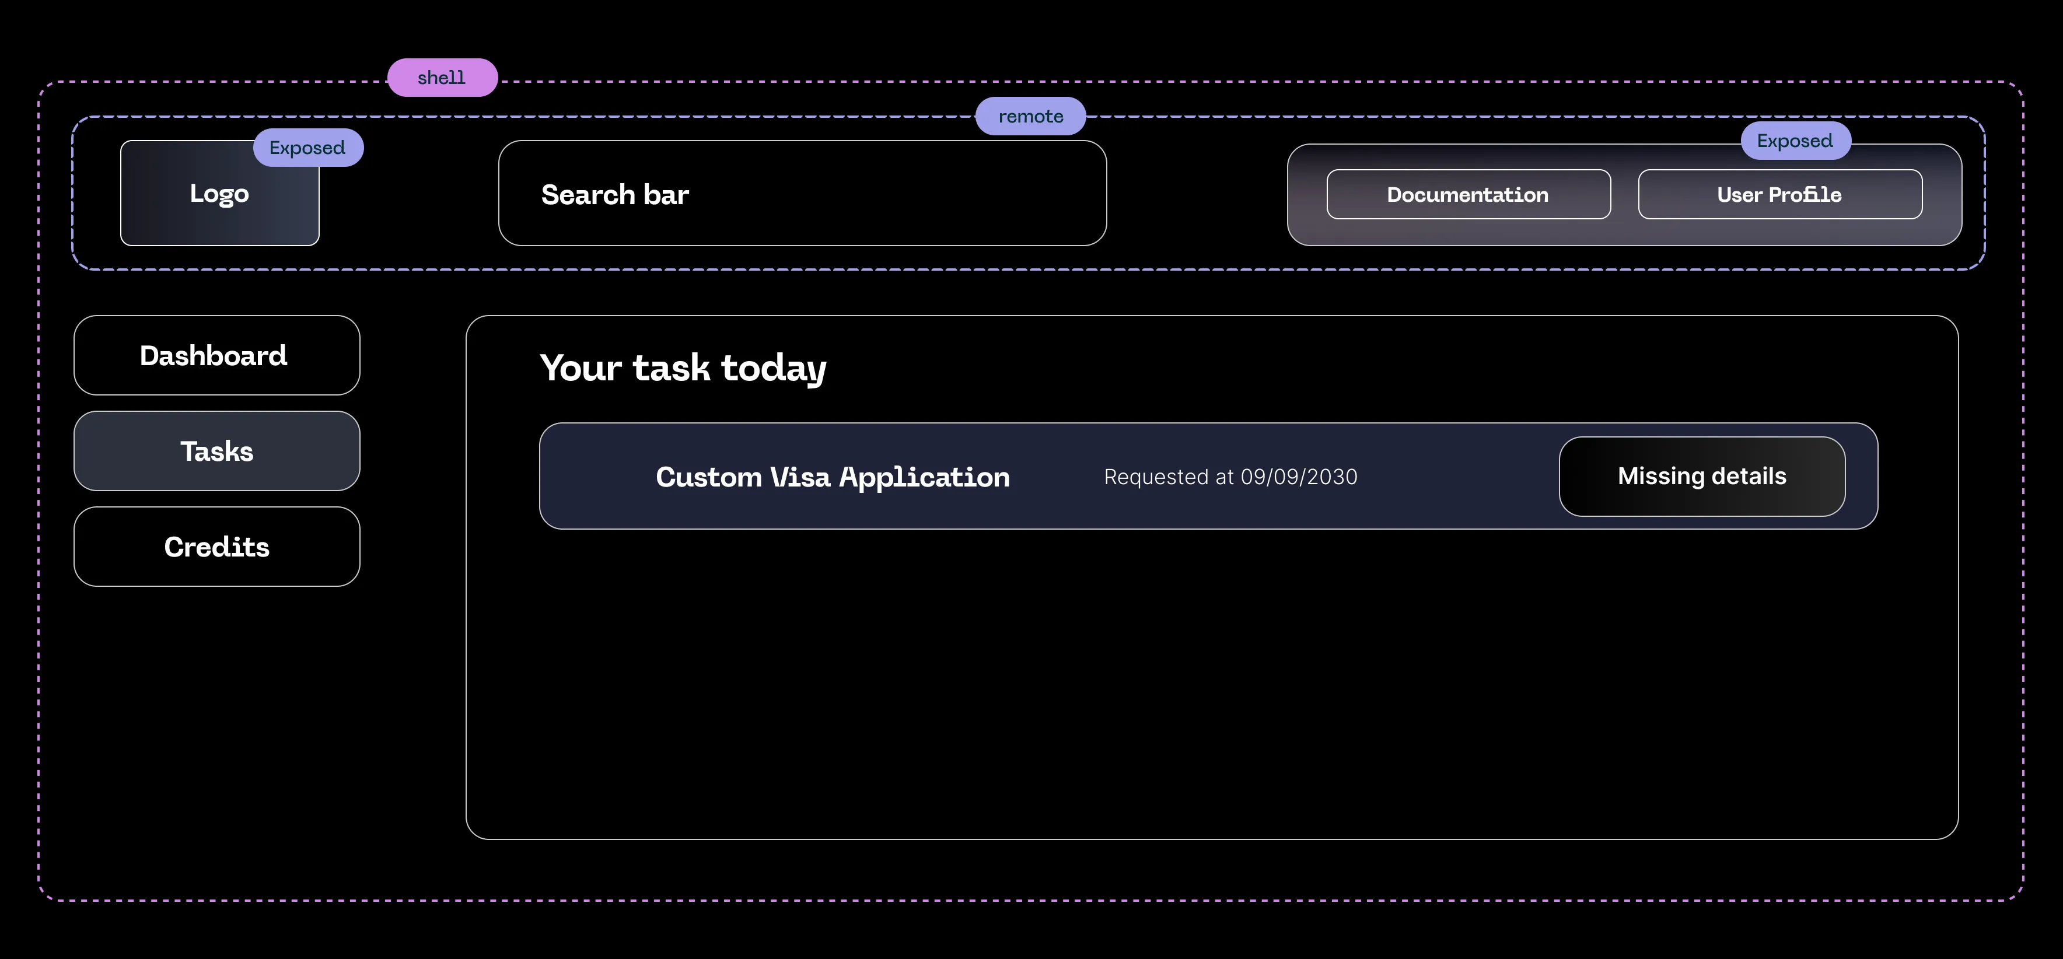The image size is (2063, 959).
Task: Click the remote label badge
Action: coord(1030,117)
